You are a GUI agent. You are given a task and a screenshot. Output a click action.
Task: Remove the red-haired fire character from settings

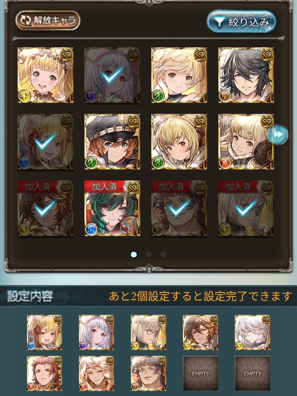tap(45, 373)
